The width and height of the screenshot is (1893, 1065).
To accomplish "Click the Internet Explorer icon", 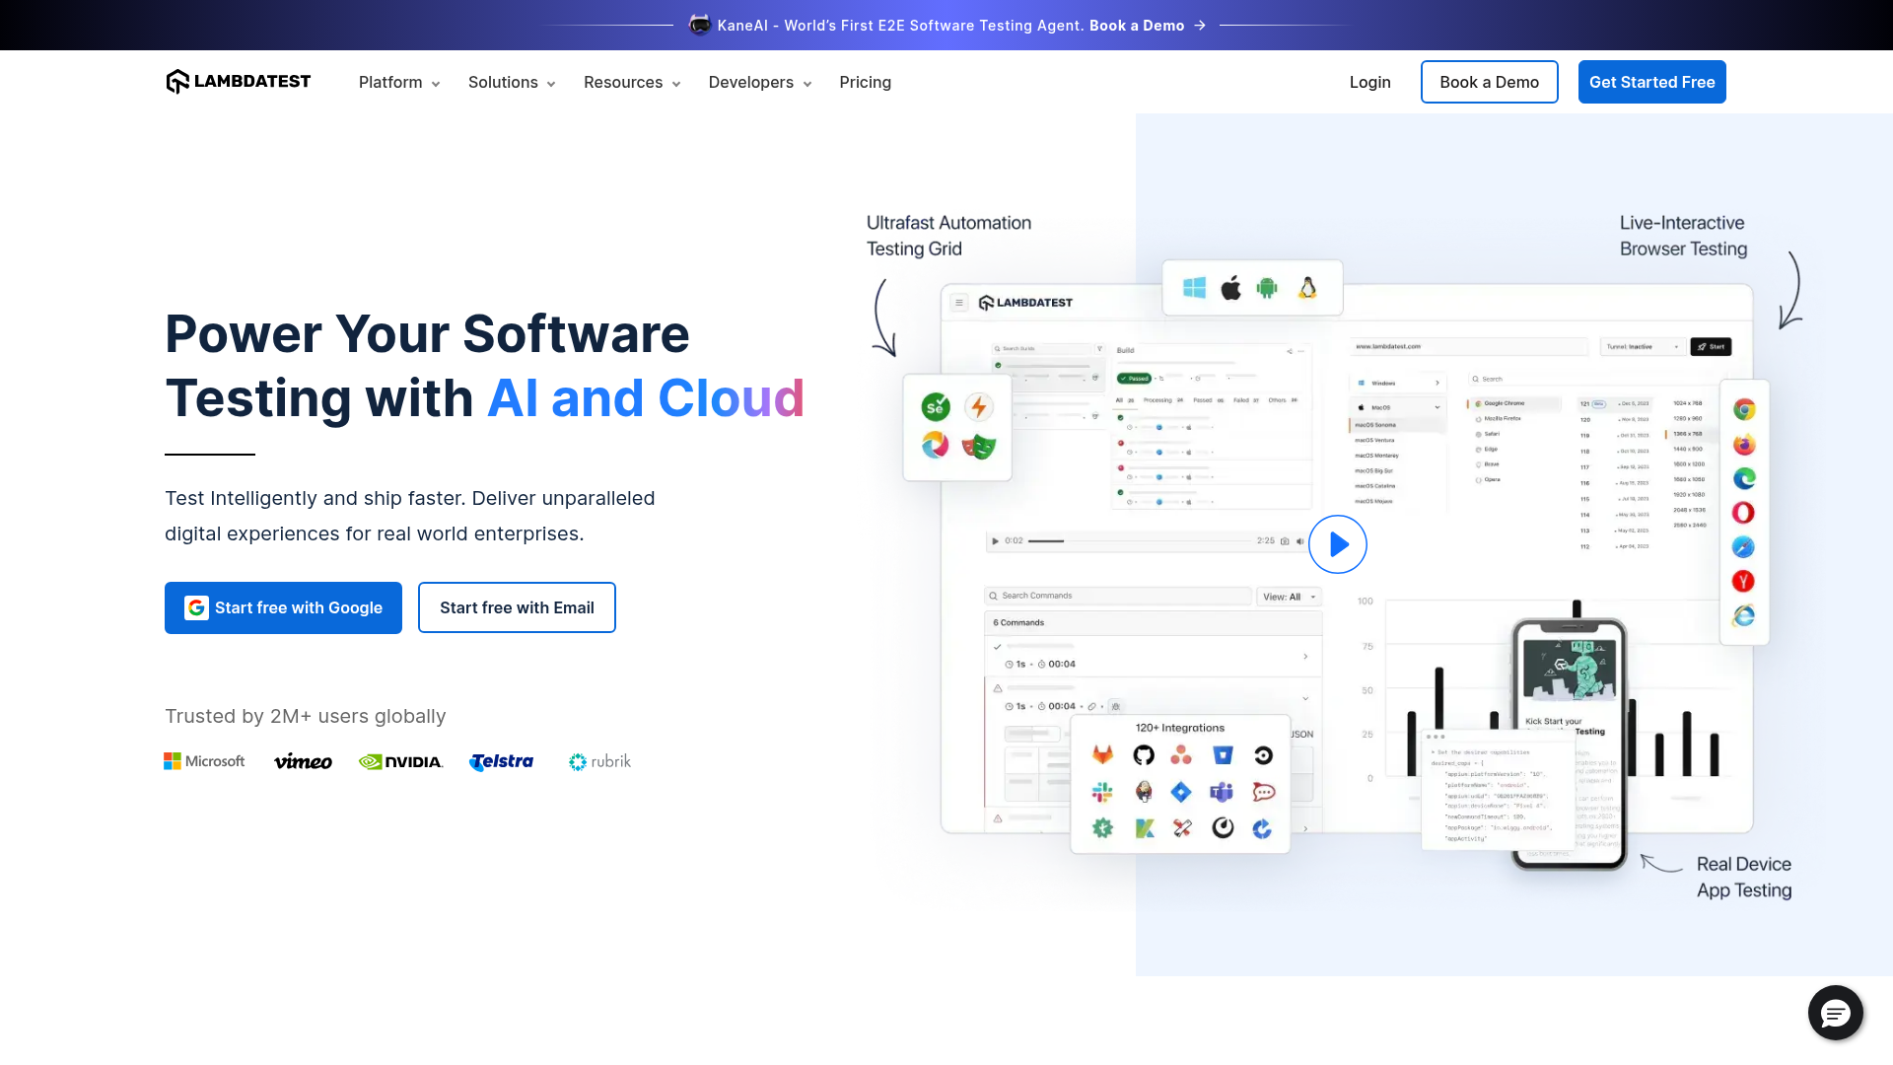I will [x=1744, y=616].
